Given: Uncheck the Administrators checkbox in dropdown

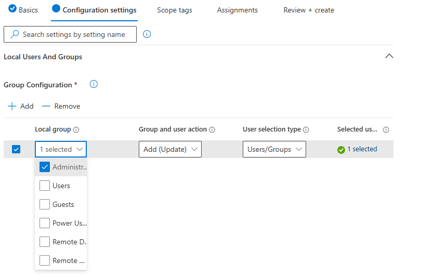Looking at the screenshot, I should click(45, 167).
